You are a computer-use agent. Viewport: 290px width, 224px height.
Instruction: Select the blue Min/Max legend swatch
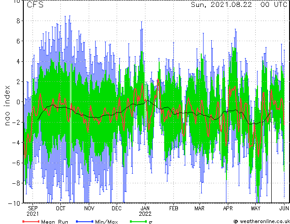(85, 221)
